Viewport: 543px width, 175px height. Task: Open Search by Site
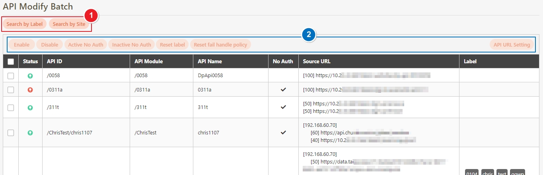[69, 24]
